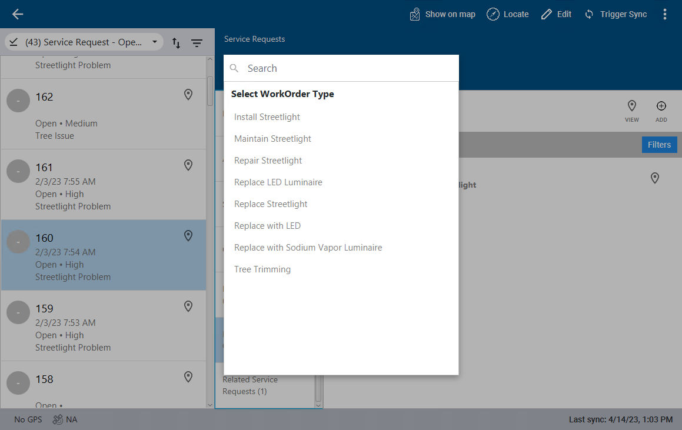The width and height of the screenshot is (682, 430).
Task: Click the Locate compass icon
Action: tap(493, 14)
